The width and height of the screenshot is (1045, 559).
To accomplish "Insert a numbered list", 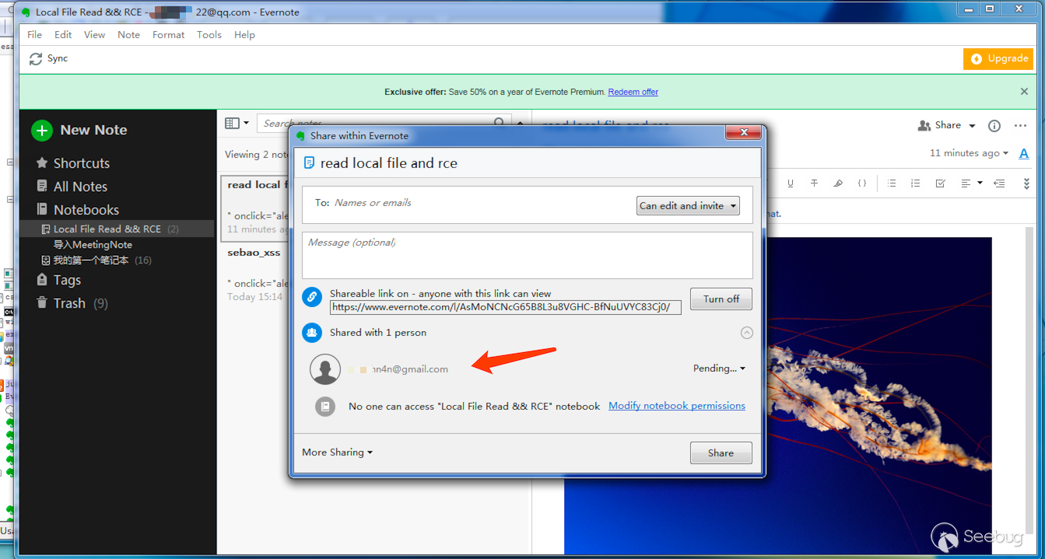I will point(916,183).
